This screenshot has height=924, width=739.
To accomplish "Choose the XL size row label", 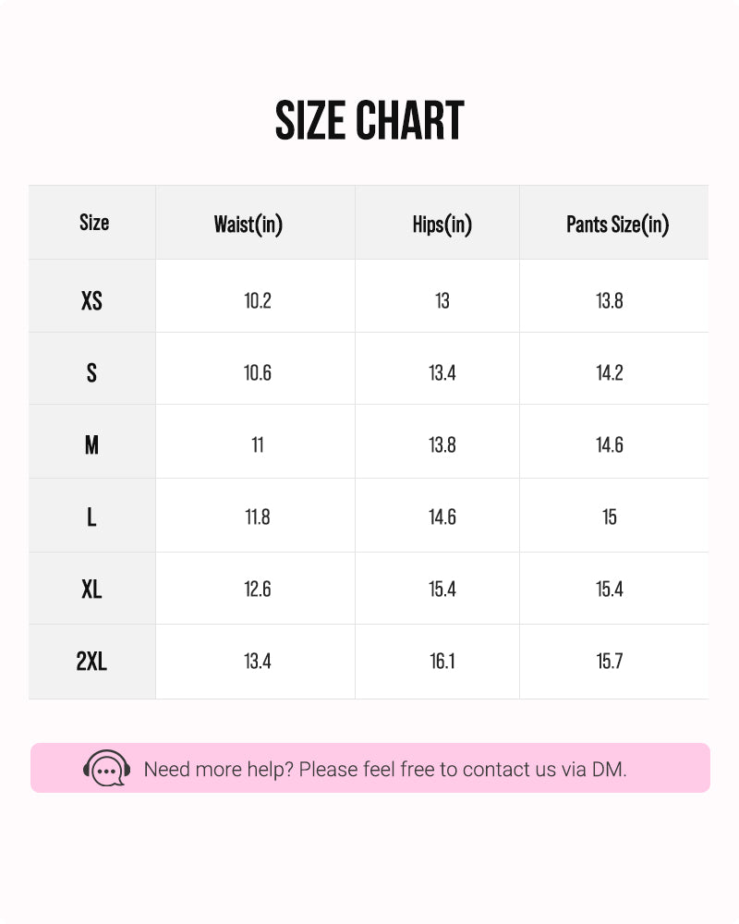I will click(x=91, y=589).
